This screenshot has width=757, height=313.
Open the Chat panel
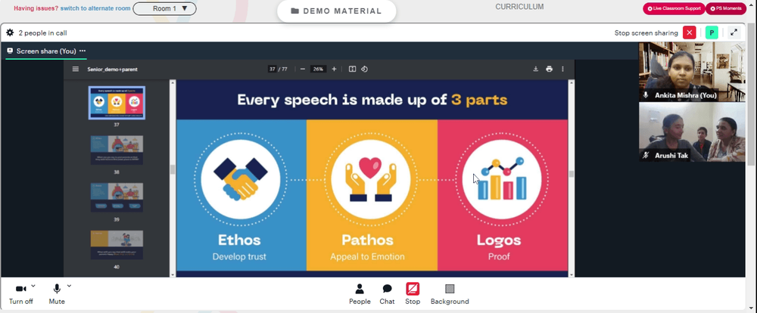point(387,293)
